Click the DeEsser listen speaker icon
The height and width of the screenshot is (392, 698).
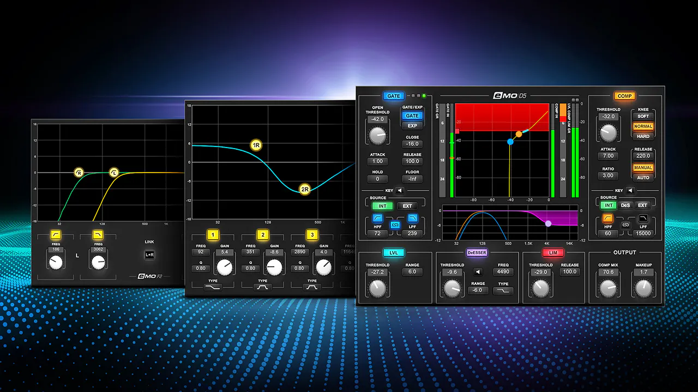(x=478, y=272)
